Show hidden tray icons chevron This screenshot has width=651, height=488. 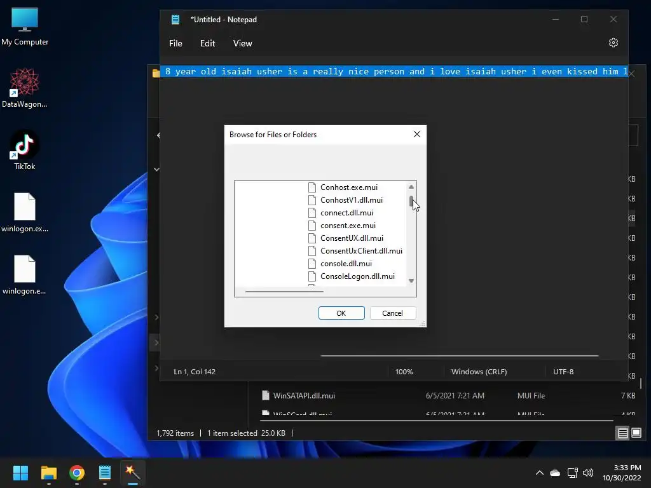[539, 473]
